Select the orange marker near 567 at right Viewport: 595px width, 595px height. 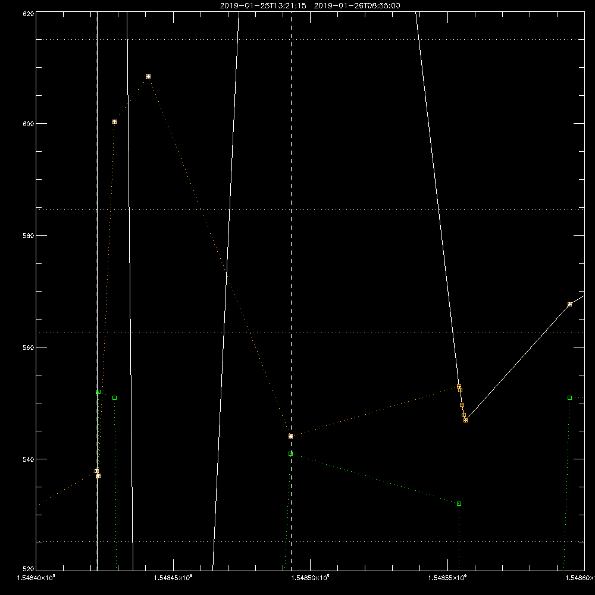[569, 304]
